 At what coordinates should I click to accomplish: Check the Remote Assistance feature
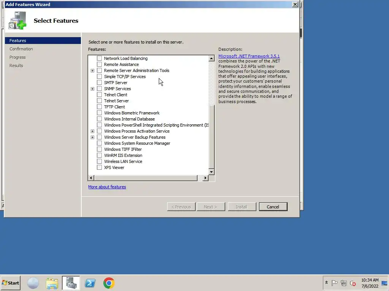click(99, 64)
